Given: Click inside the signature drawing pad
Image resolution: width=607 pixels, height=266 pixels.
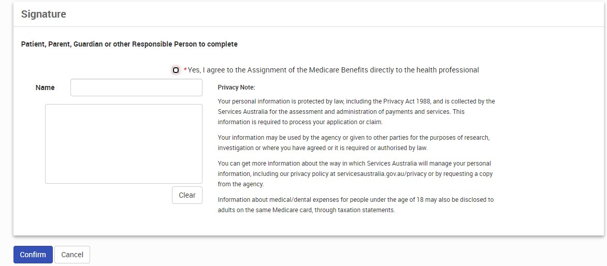Looking at the screenshot, I should point(123,144).
